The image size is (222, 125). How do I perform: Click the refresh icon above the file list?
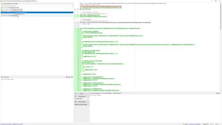coord(2,4)
